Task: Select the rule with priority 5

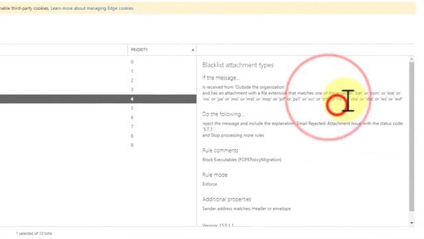Action: click(98, 108)
